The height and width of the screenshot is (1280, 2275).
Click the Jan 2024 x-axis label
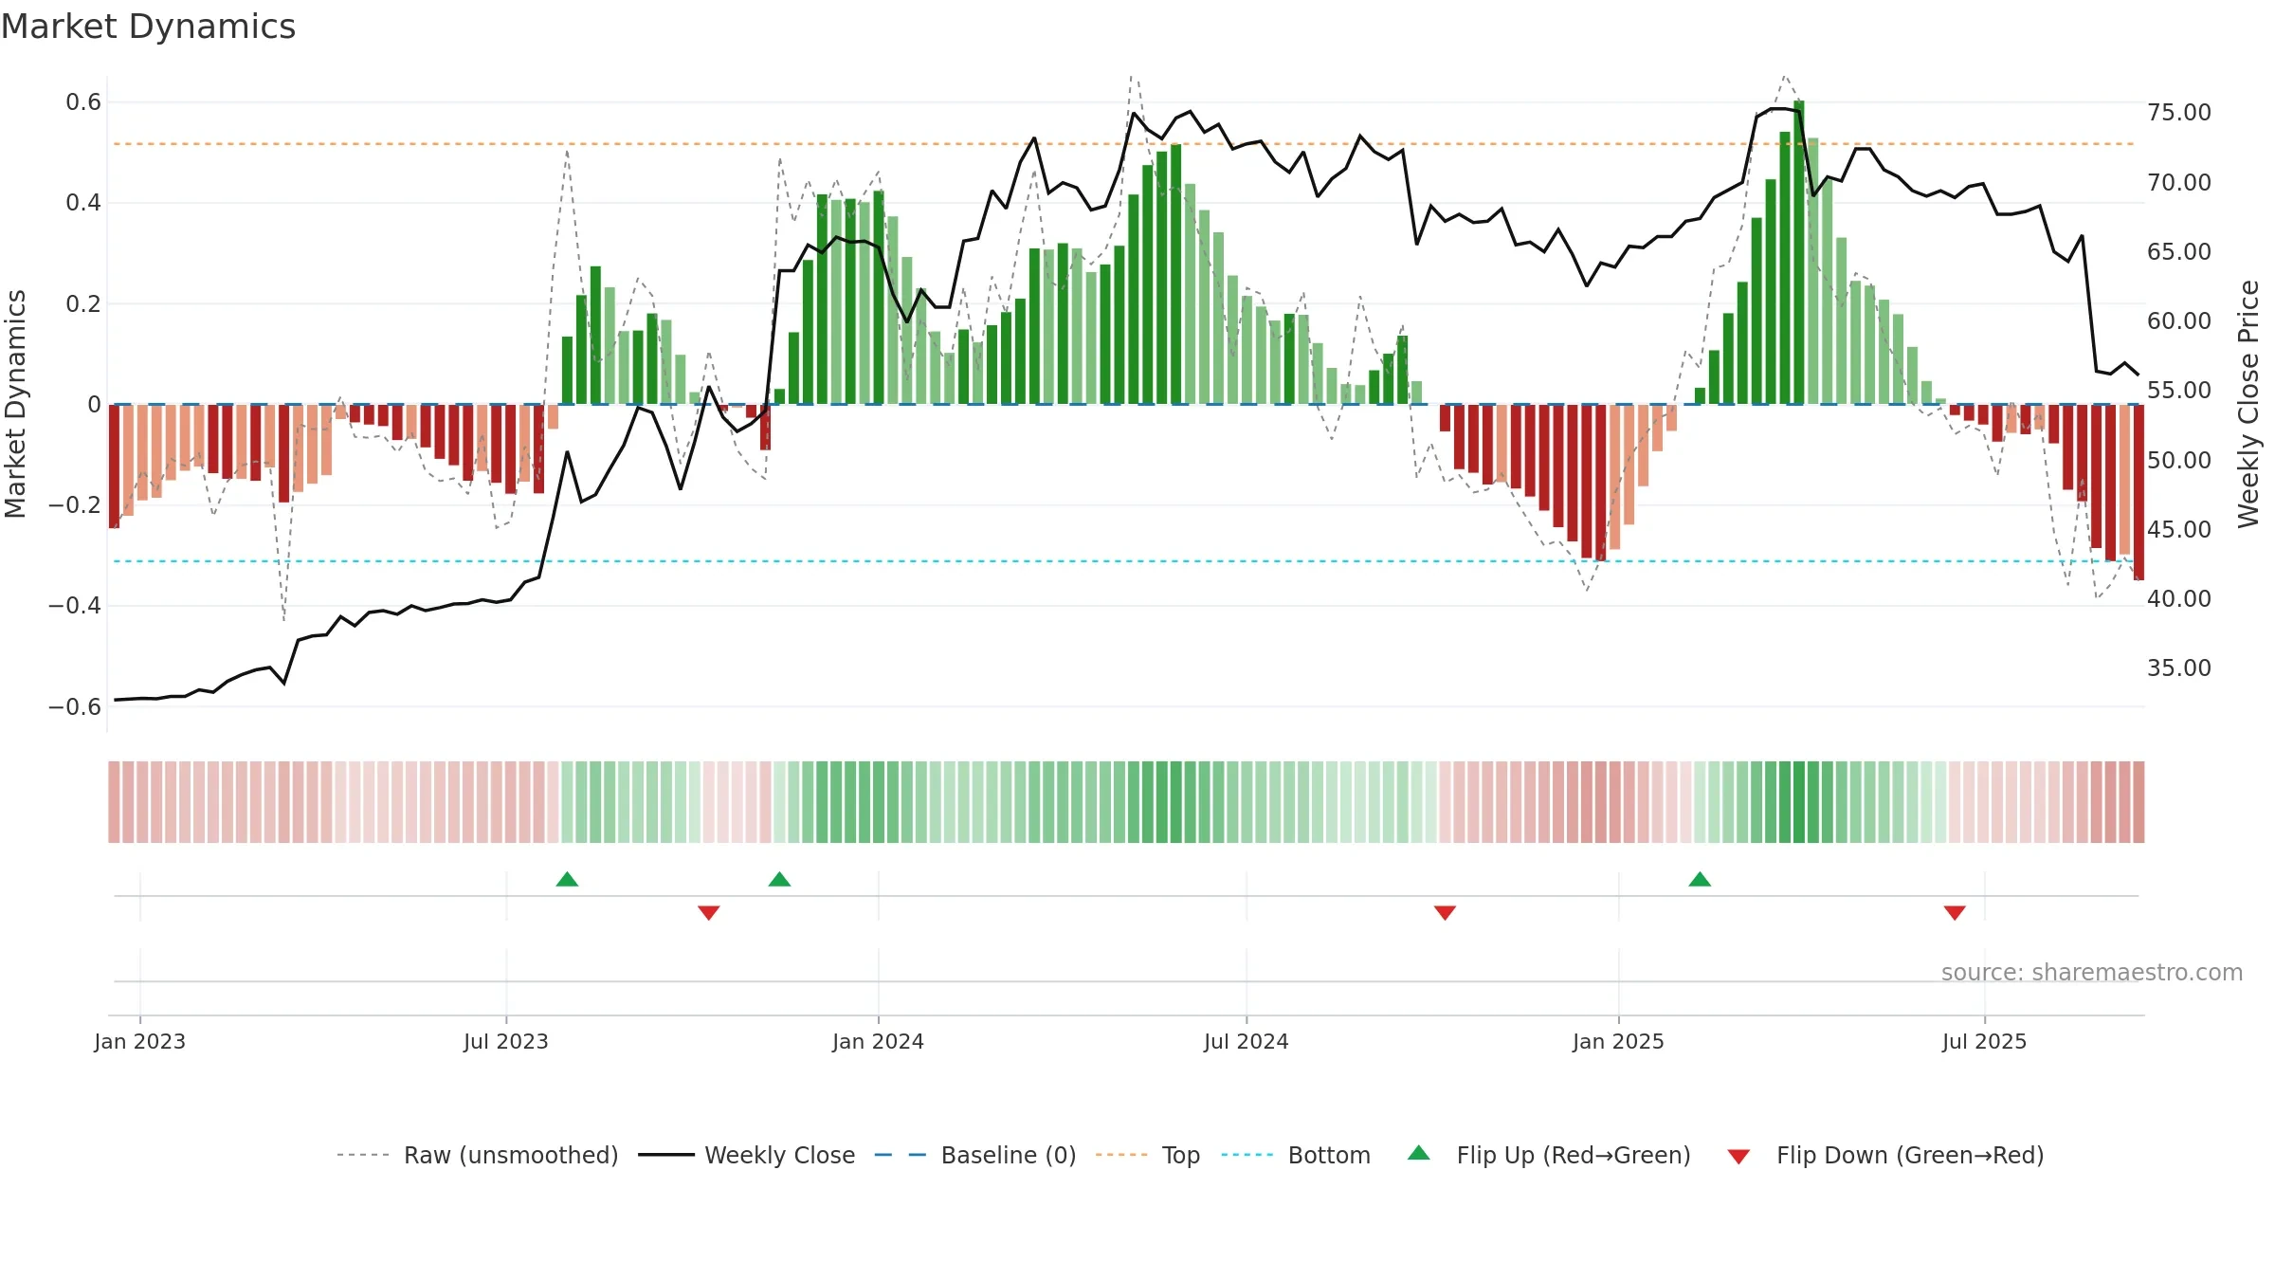[878, 1041]
